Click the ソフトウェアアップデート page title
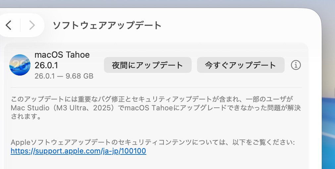Viewport: 335px width, 169px height. coord(107,25)
